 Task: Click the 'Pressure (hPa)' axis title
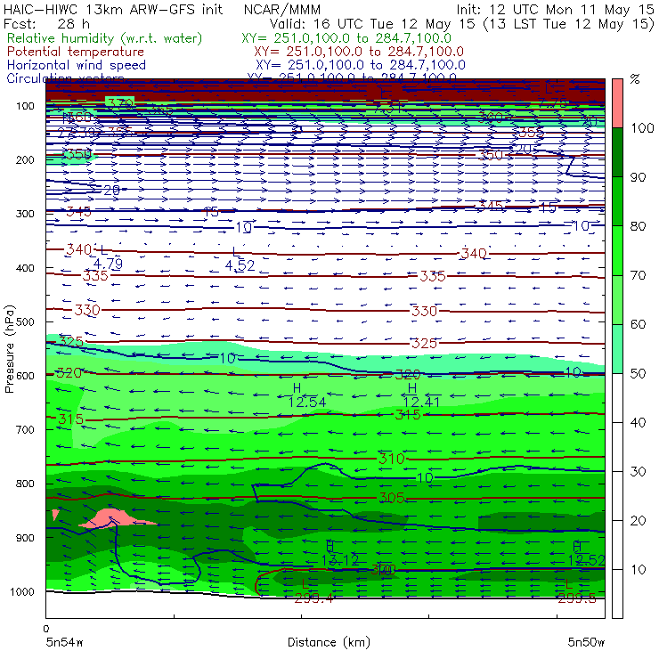10,349
